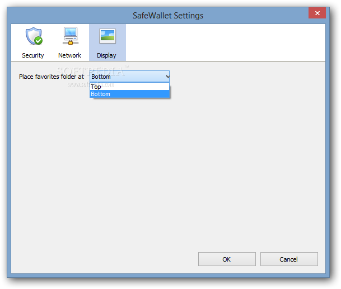Screen dimensions: 341x289
Task: Collapse the favorites folder position combo box
Action: [x=129, y=77]
